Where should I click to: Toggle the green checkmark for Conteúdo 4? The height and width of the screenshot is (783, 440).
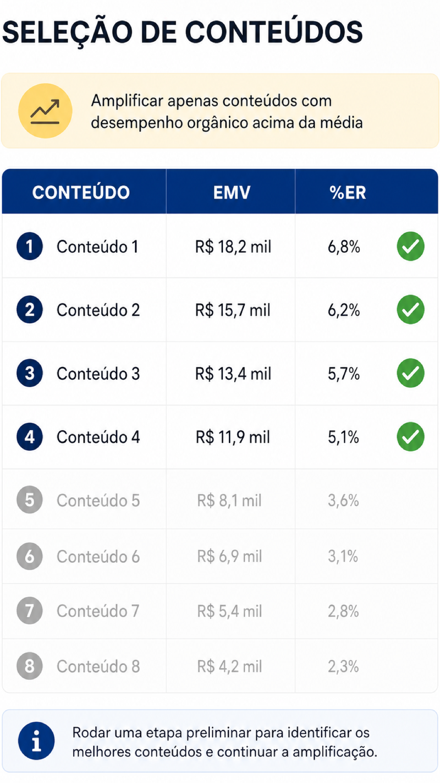click(x=411, y=437)
